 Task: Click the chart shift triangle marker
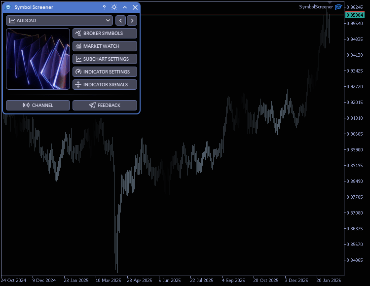click(x=330, y=2)
